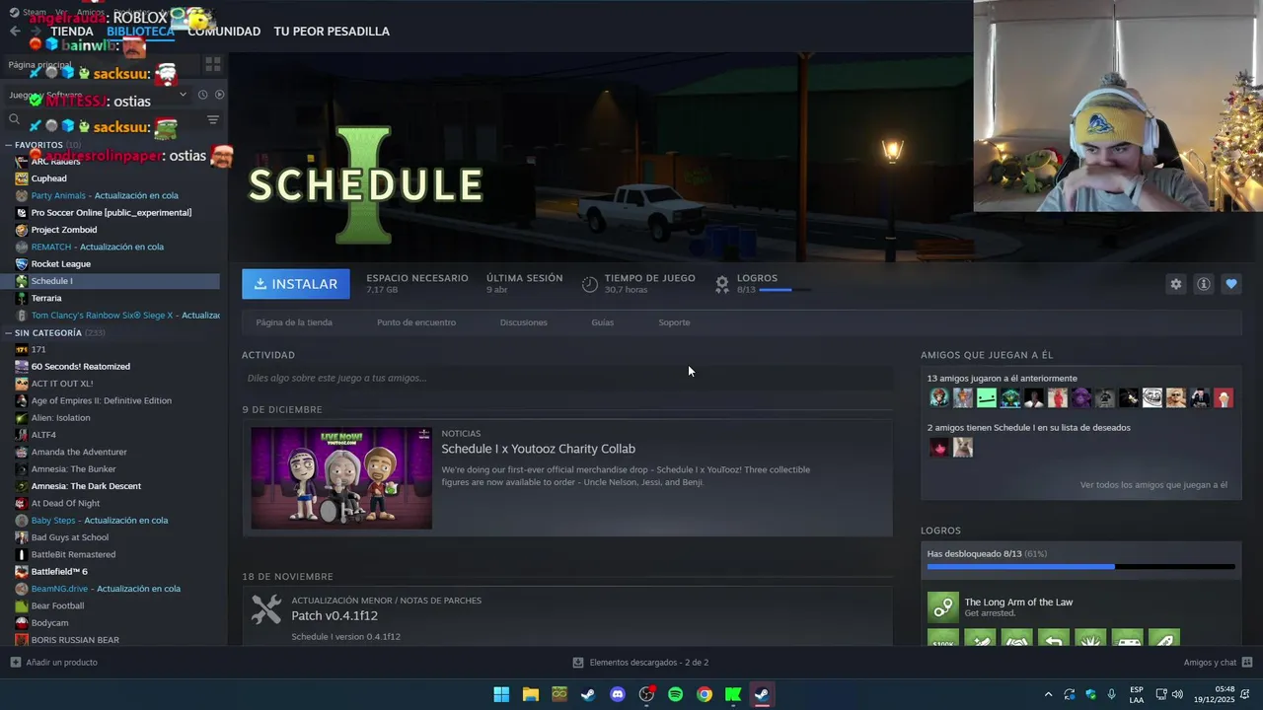
Task: Open the green Kick app taskbar icon
Action: (733, 694)
